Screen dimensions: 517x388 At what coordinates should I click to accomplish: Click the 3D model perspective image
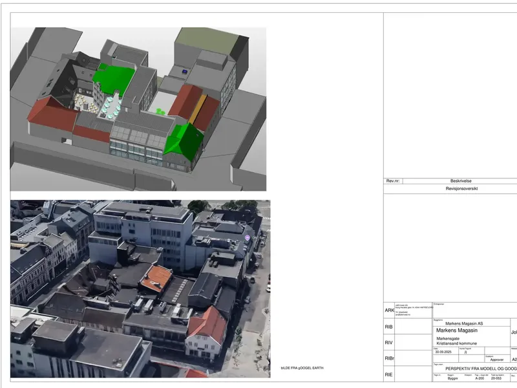click(138, 109)
